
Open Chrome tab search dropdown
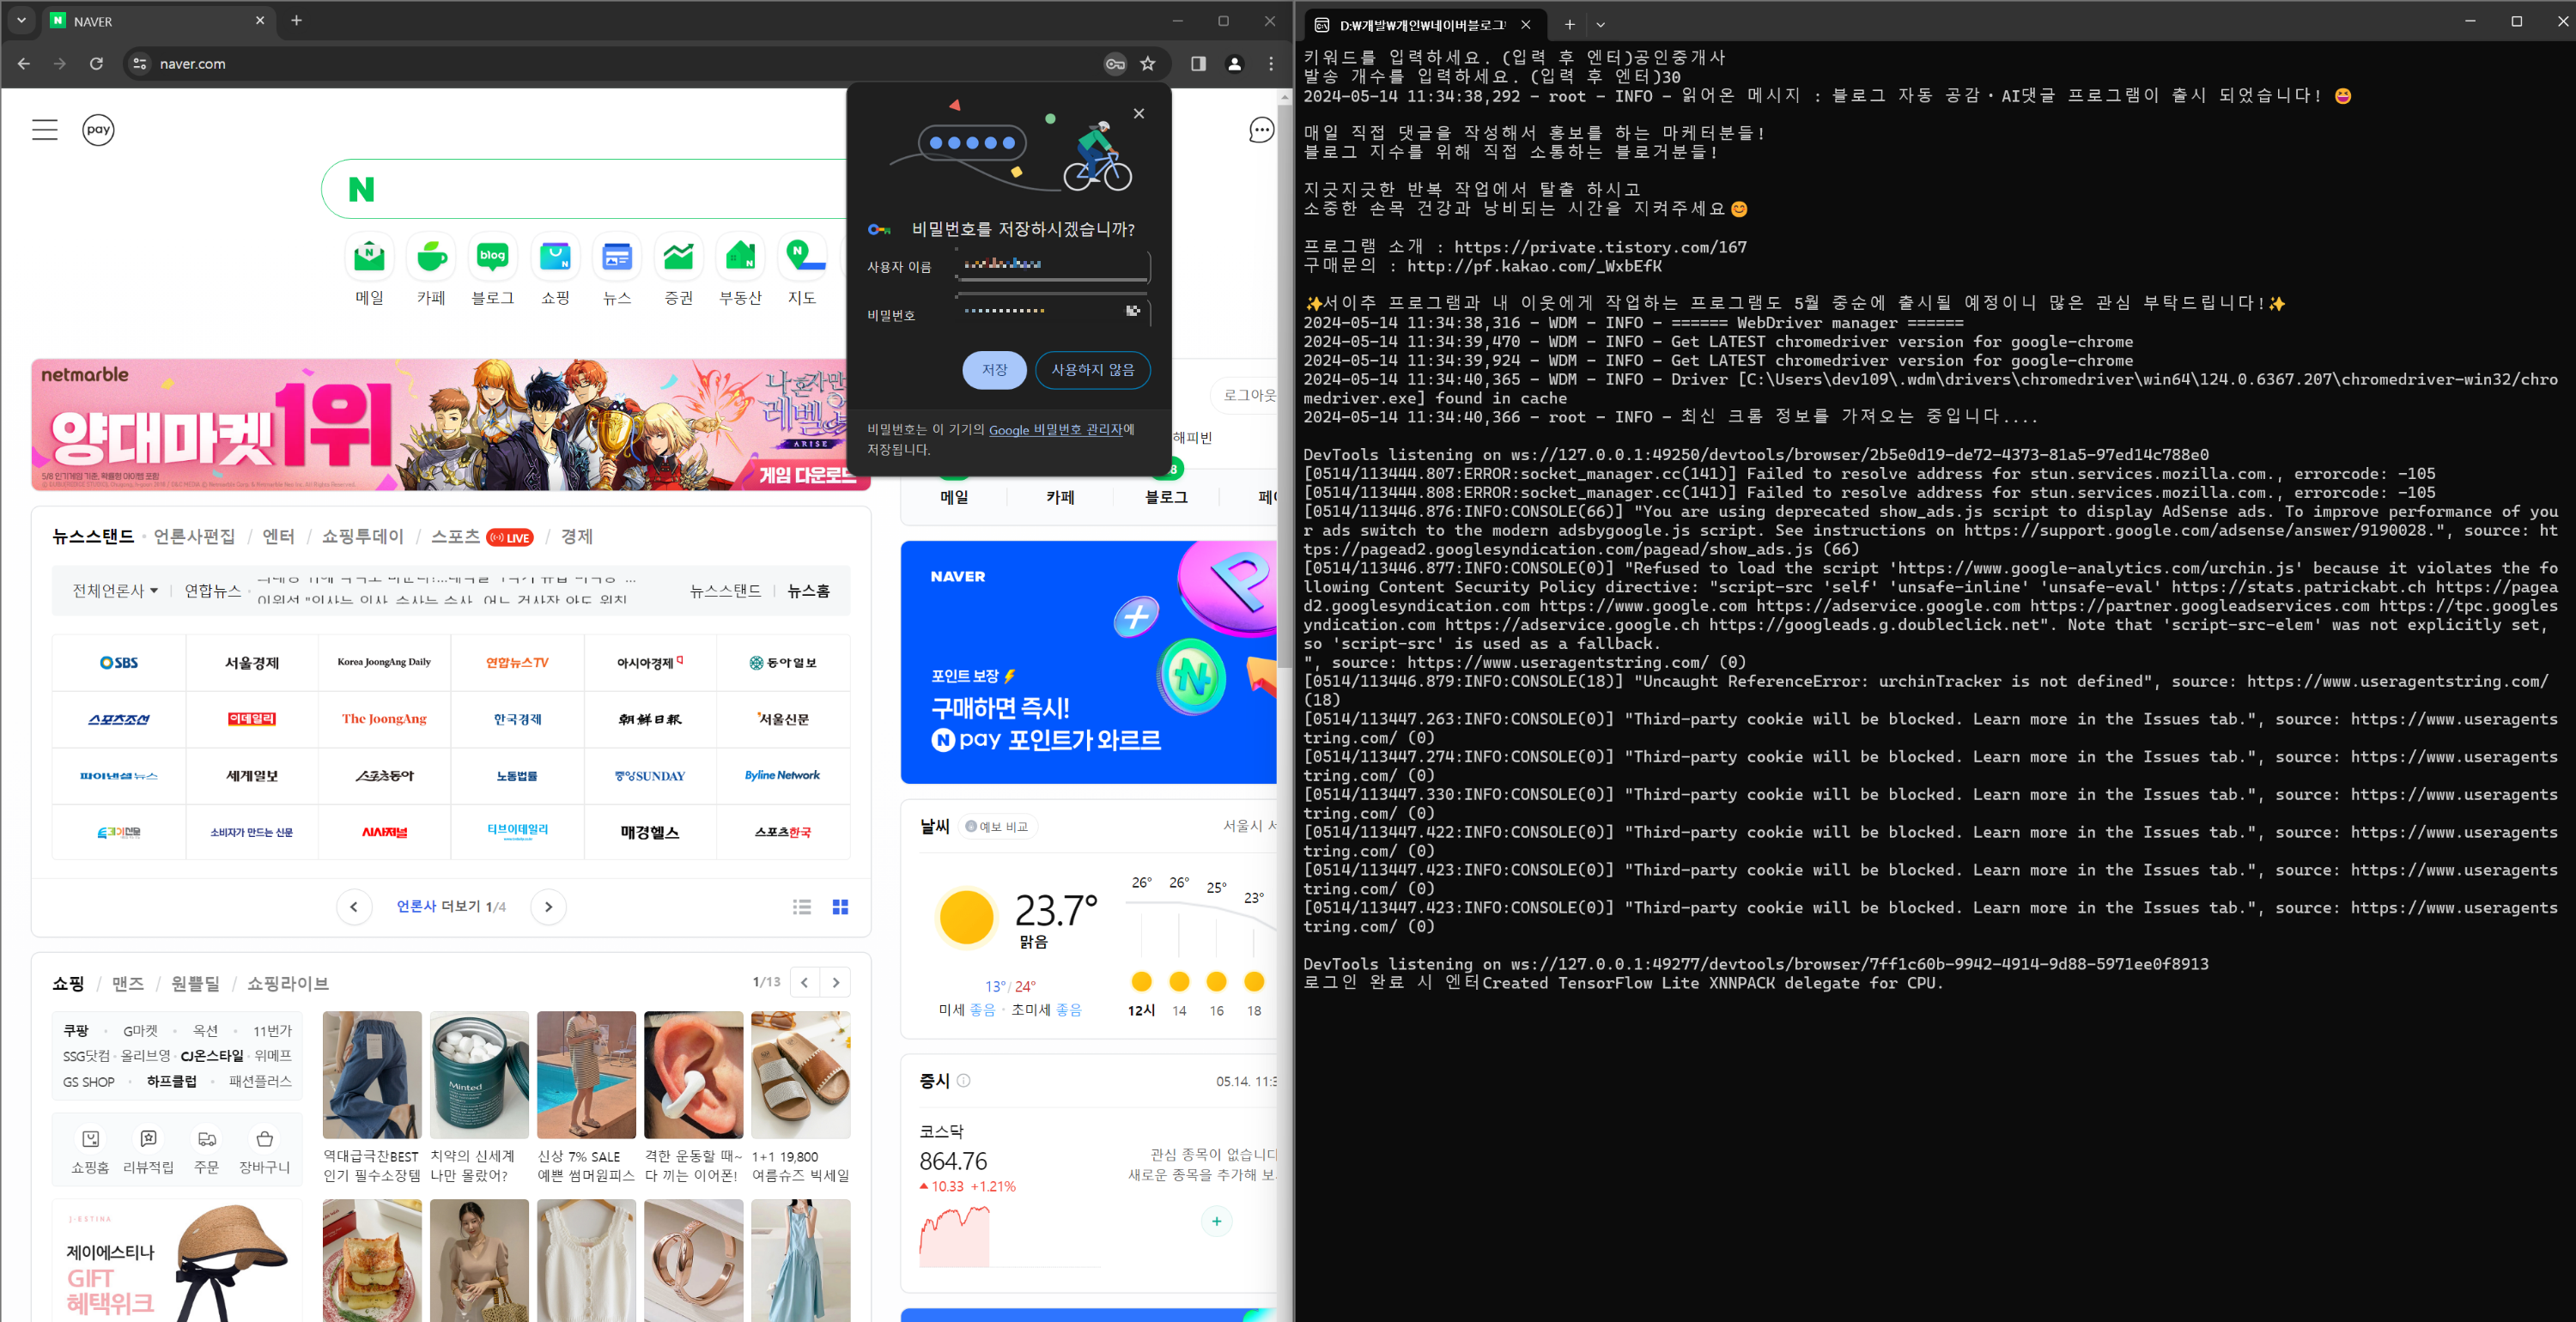[x=21, y=20]
